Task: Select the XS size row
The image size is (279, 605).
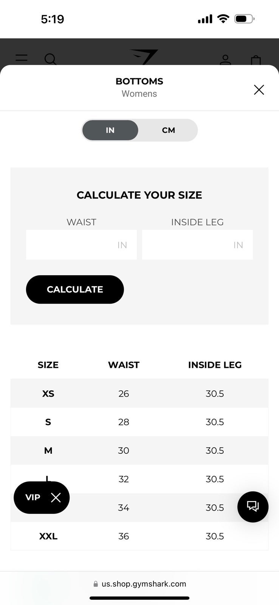Action: (x=139, y=393)
